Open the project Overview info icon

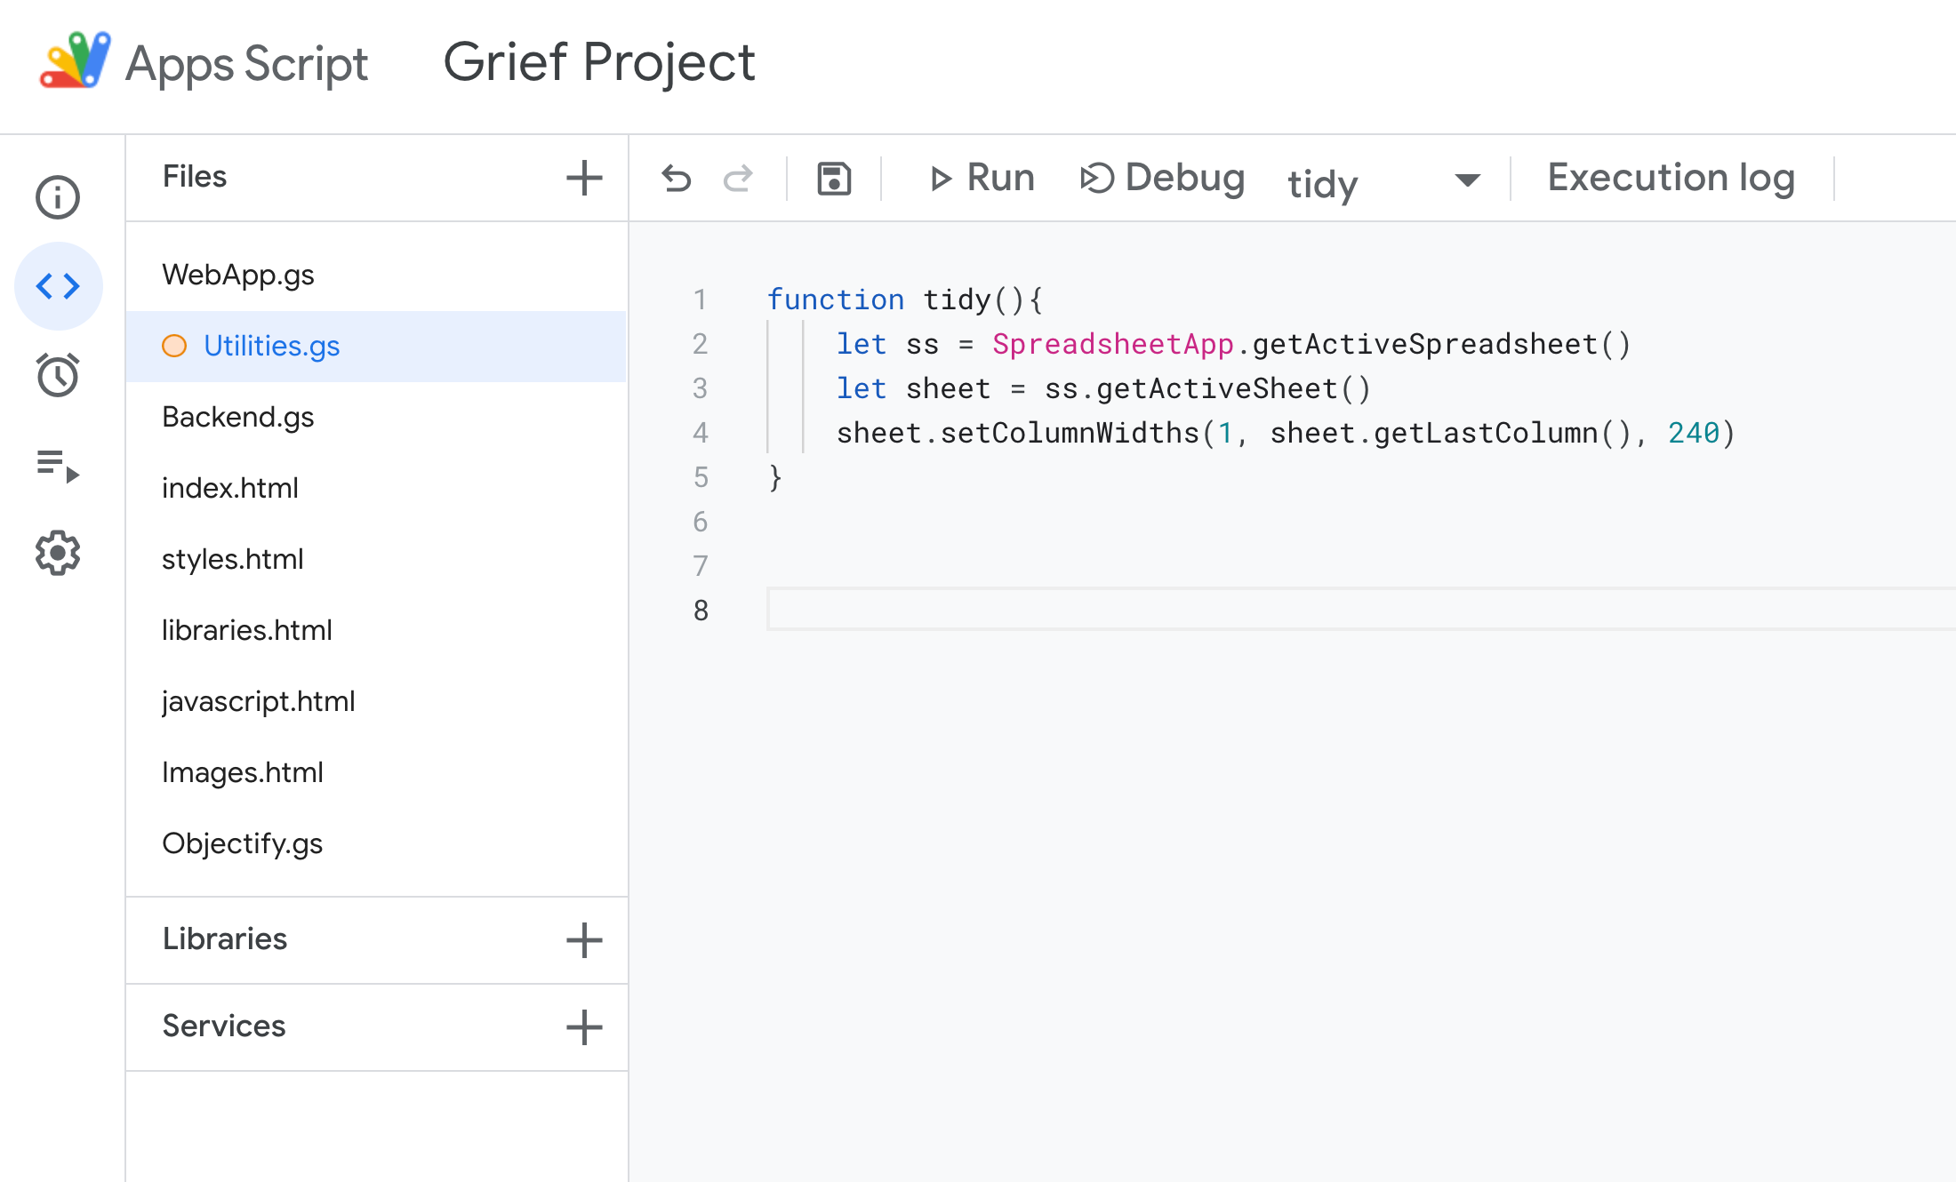coord(58,197)
